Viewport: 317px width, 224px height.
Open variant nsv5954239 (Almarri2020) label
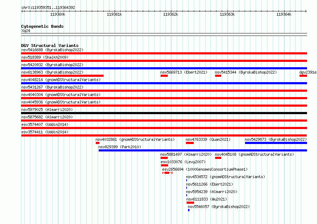coord(212,192)
